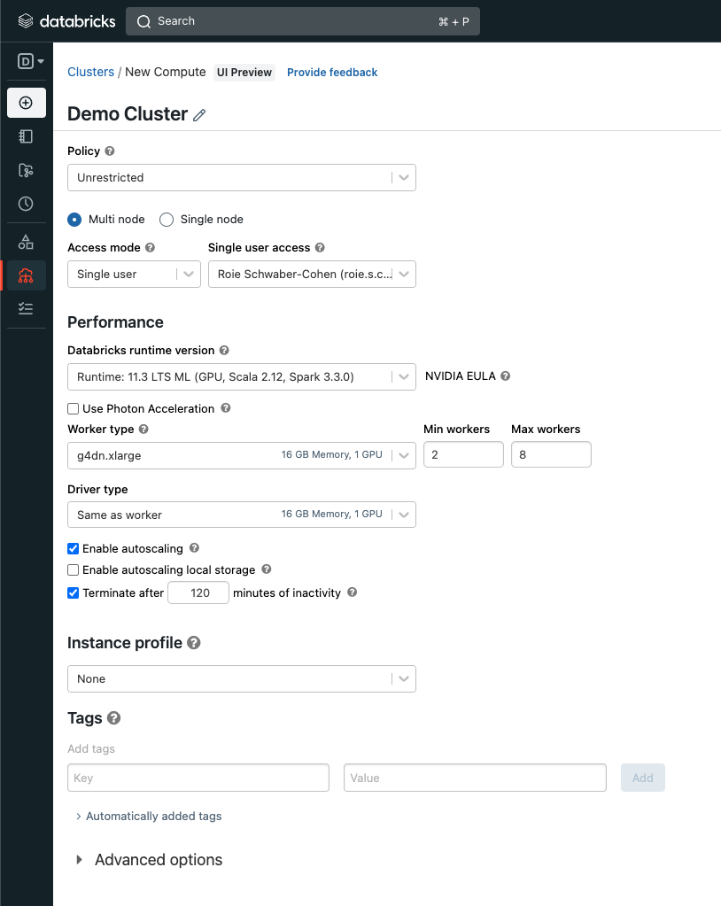Click the Max workers field

[551, 454]
